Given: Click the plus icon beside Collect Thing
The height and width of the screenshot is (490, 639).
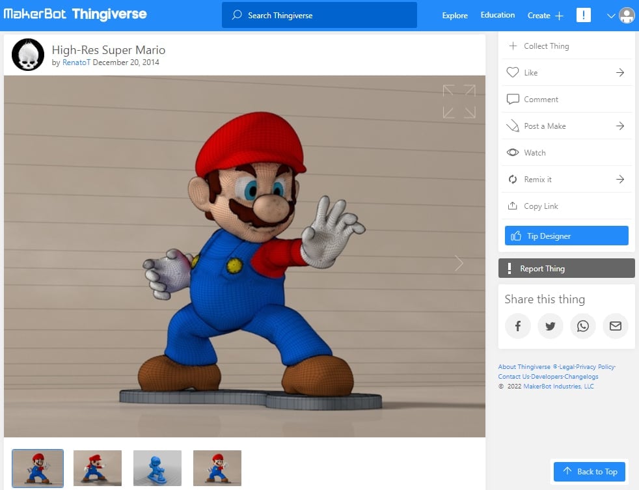Looking at the screenshot, I should 513,46.
